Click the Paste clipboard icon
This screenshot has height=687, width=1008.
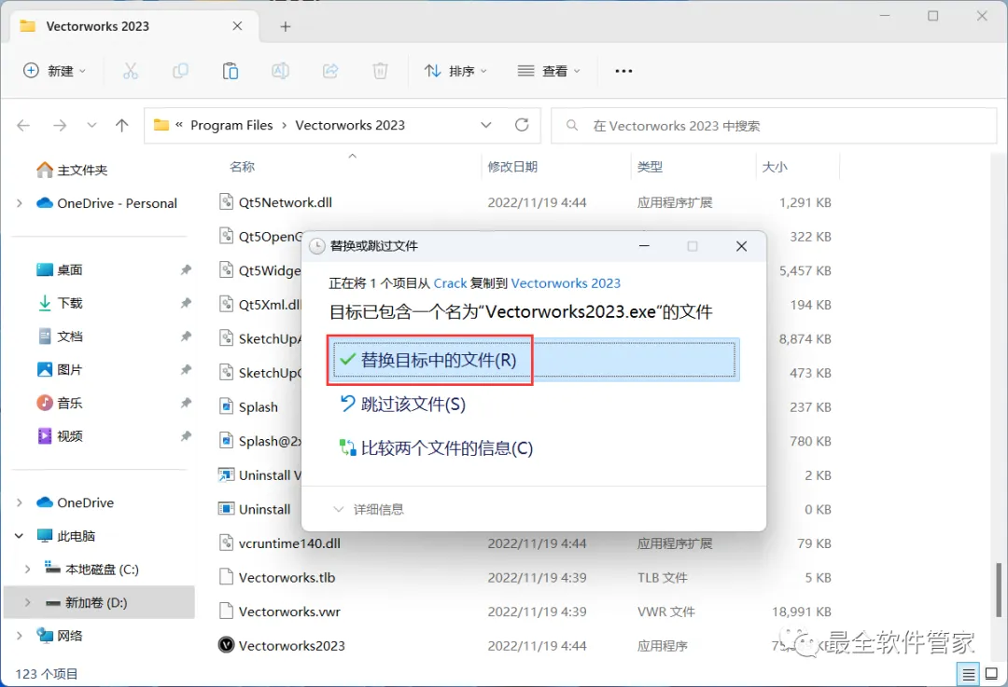coord(231,71)
